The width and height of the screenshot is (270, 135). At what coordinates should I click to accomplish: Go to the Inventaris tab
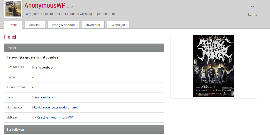coord(93,25)
